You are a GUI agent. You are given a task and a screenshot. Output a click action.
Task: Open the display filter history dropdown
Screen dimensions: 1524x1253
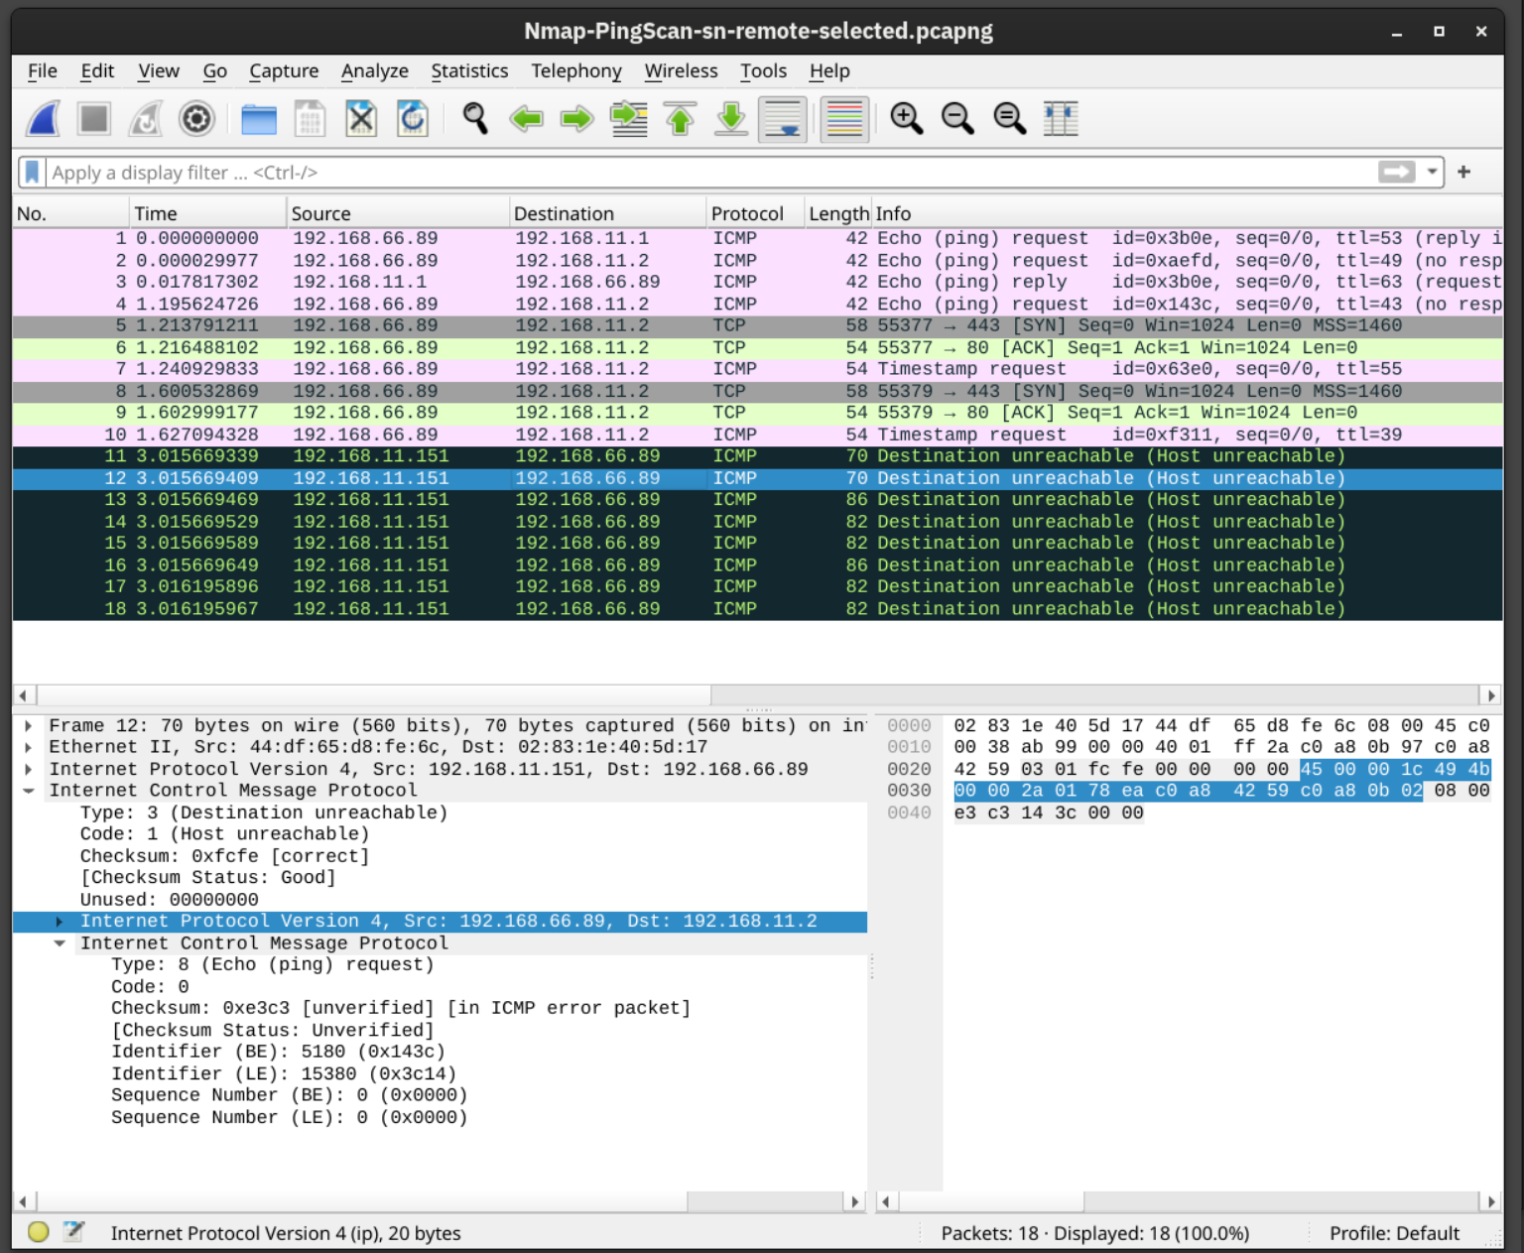click(1432, 173)
